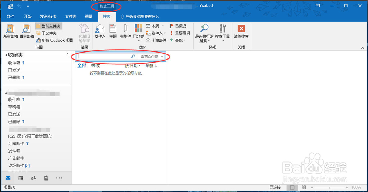368x192 pixels.
Task: Open 最近执行的搜索 dropdown
Action: [x=204, y=33]
